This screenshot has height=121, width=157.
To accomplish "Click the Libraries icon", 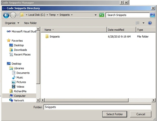I will pyautogui.click(x=11, y=68).
